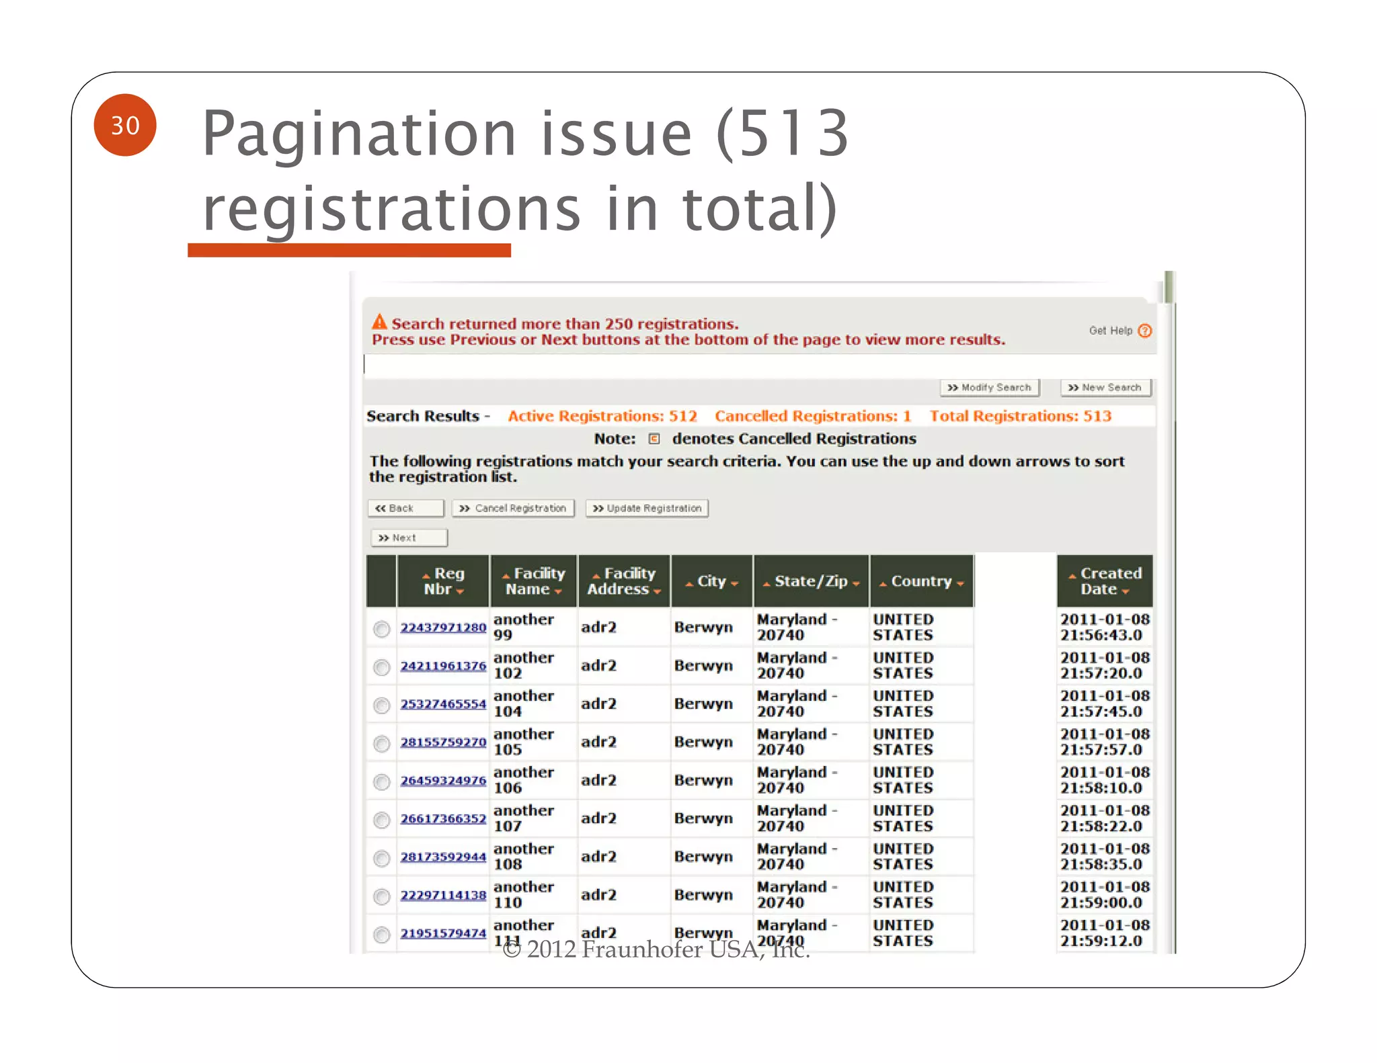Go to Next page of results
The width and height of the screenshot is (1377, 1063).
(409, 538)
